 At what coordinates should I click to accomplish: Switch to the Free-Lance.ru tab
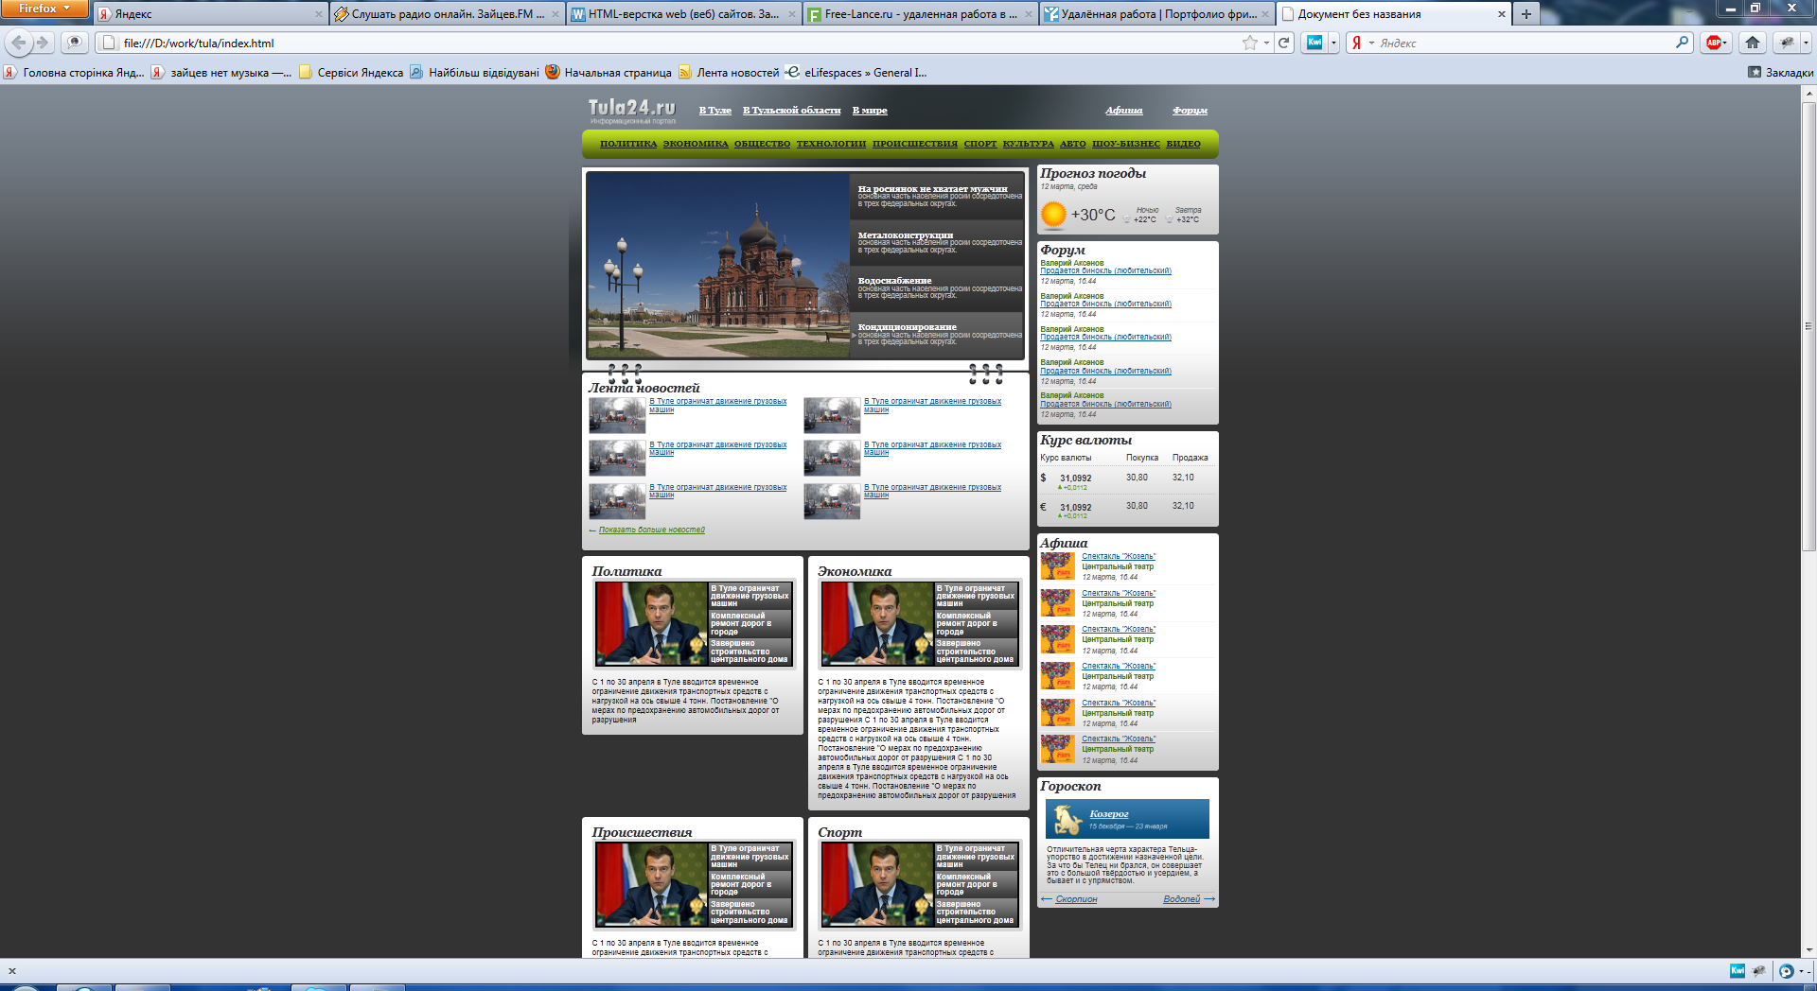click(921, 14)
